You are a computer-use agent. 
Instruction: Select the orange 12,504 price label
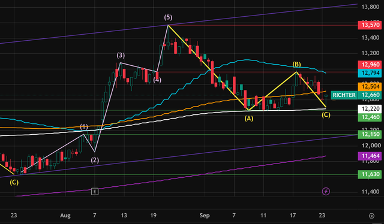coord(370,87)
